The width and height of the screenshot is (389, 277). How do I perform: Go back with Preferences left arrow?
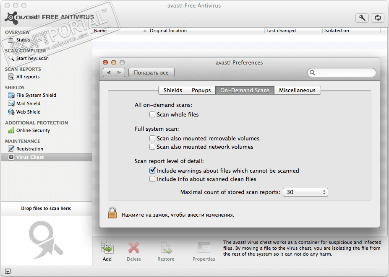coord(108,72)
